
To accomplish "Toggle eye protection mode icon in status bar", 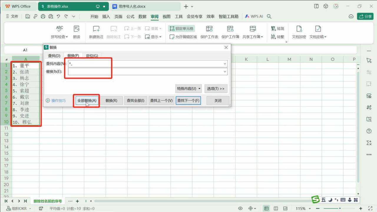I will coord(240,208).
